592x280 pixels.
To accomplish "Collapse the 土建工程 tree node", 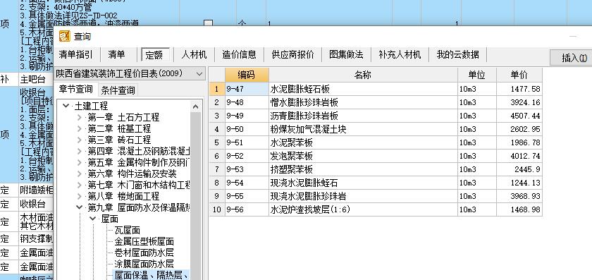I will coord(66,106).
